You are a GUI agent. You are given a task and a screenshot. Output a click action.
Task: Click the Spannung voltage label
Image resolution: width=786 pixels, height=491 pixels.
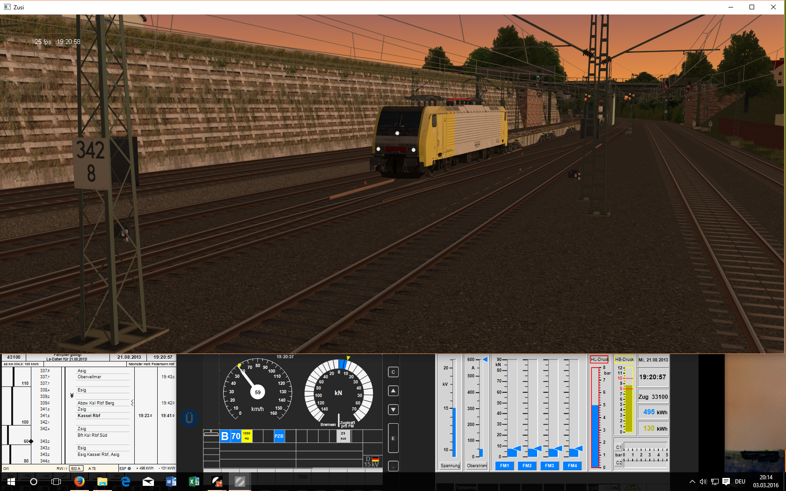450,466
